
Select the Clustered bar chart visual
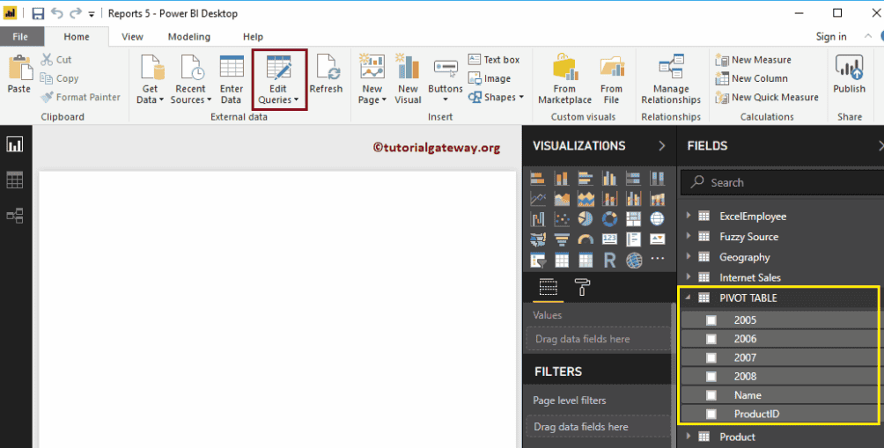586,179
